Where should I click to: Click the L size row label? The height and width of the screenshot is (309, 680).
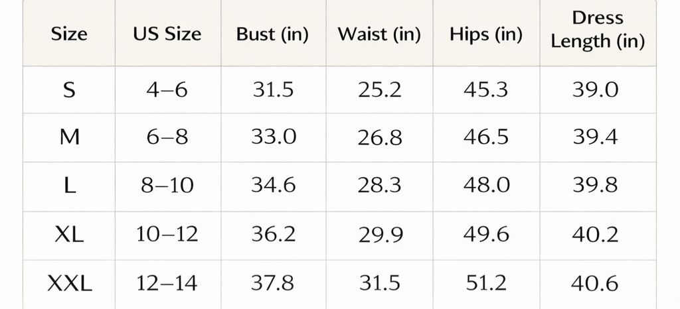click(x=69, y=186)
